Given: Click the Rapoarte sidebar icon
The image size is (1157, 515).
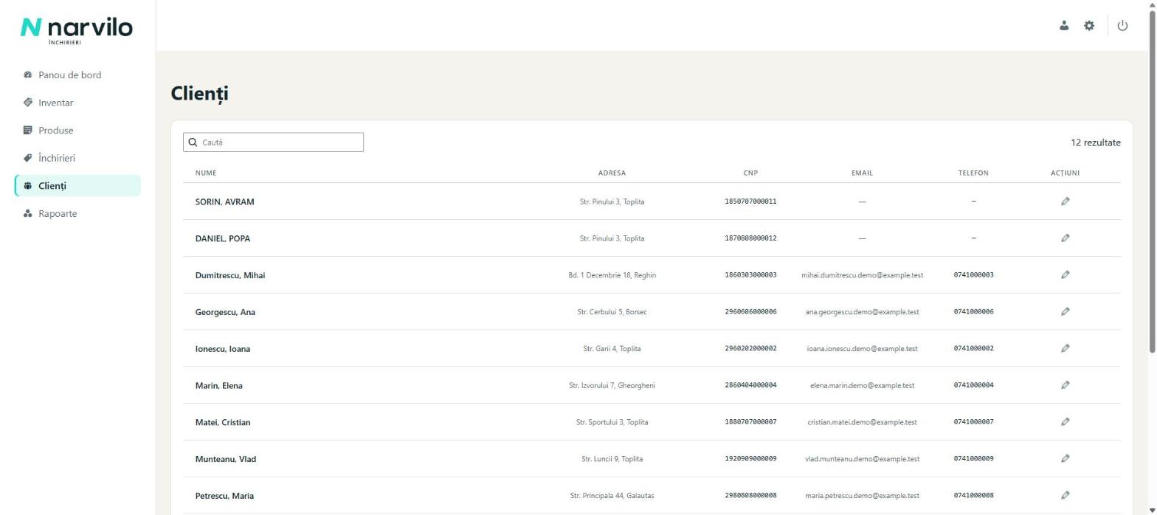Looking at the screenshot, I should tap(28, 213).
